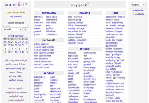The height and width of the screenshot is (103, 149).
Task: Open the services section header
Action: tap(49, 73)
